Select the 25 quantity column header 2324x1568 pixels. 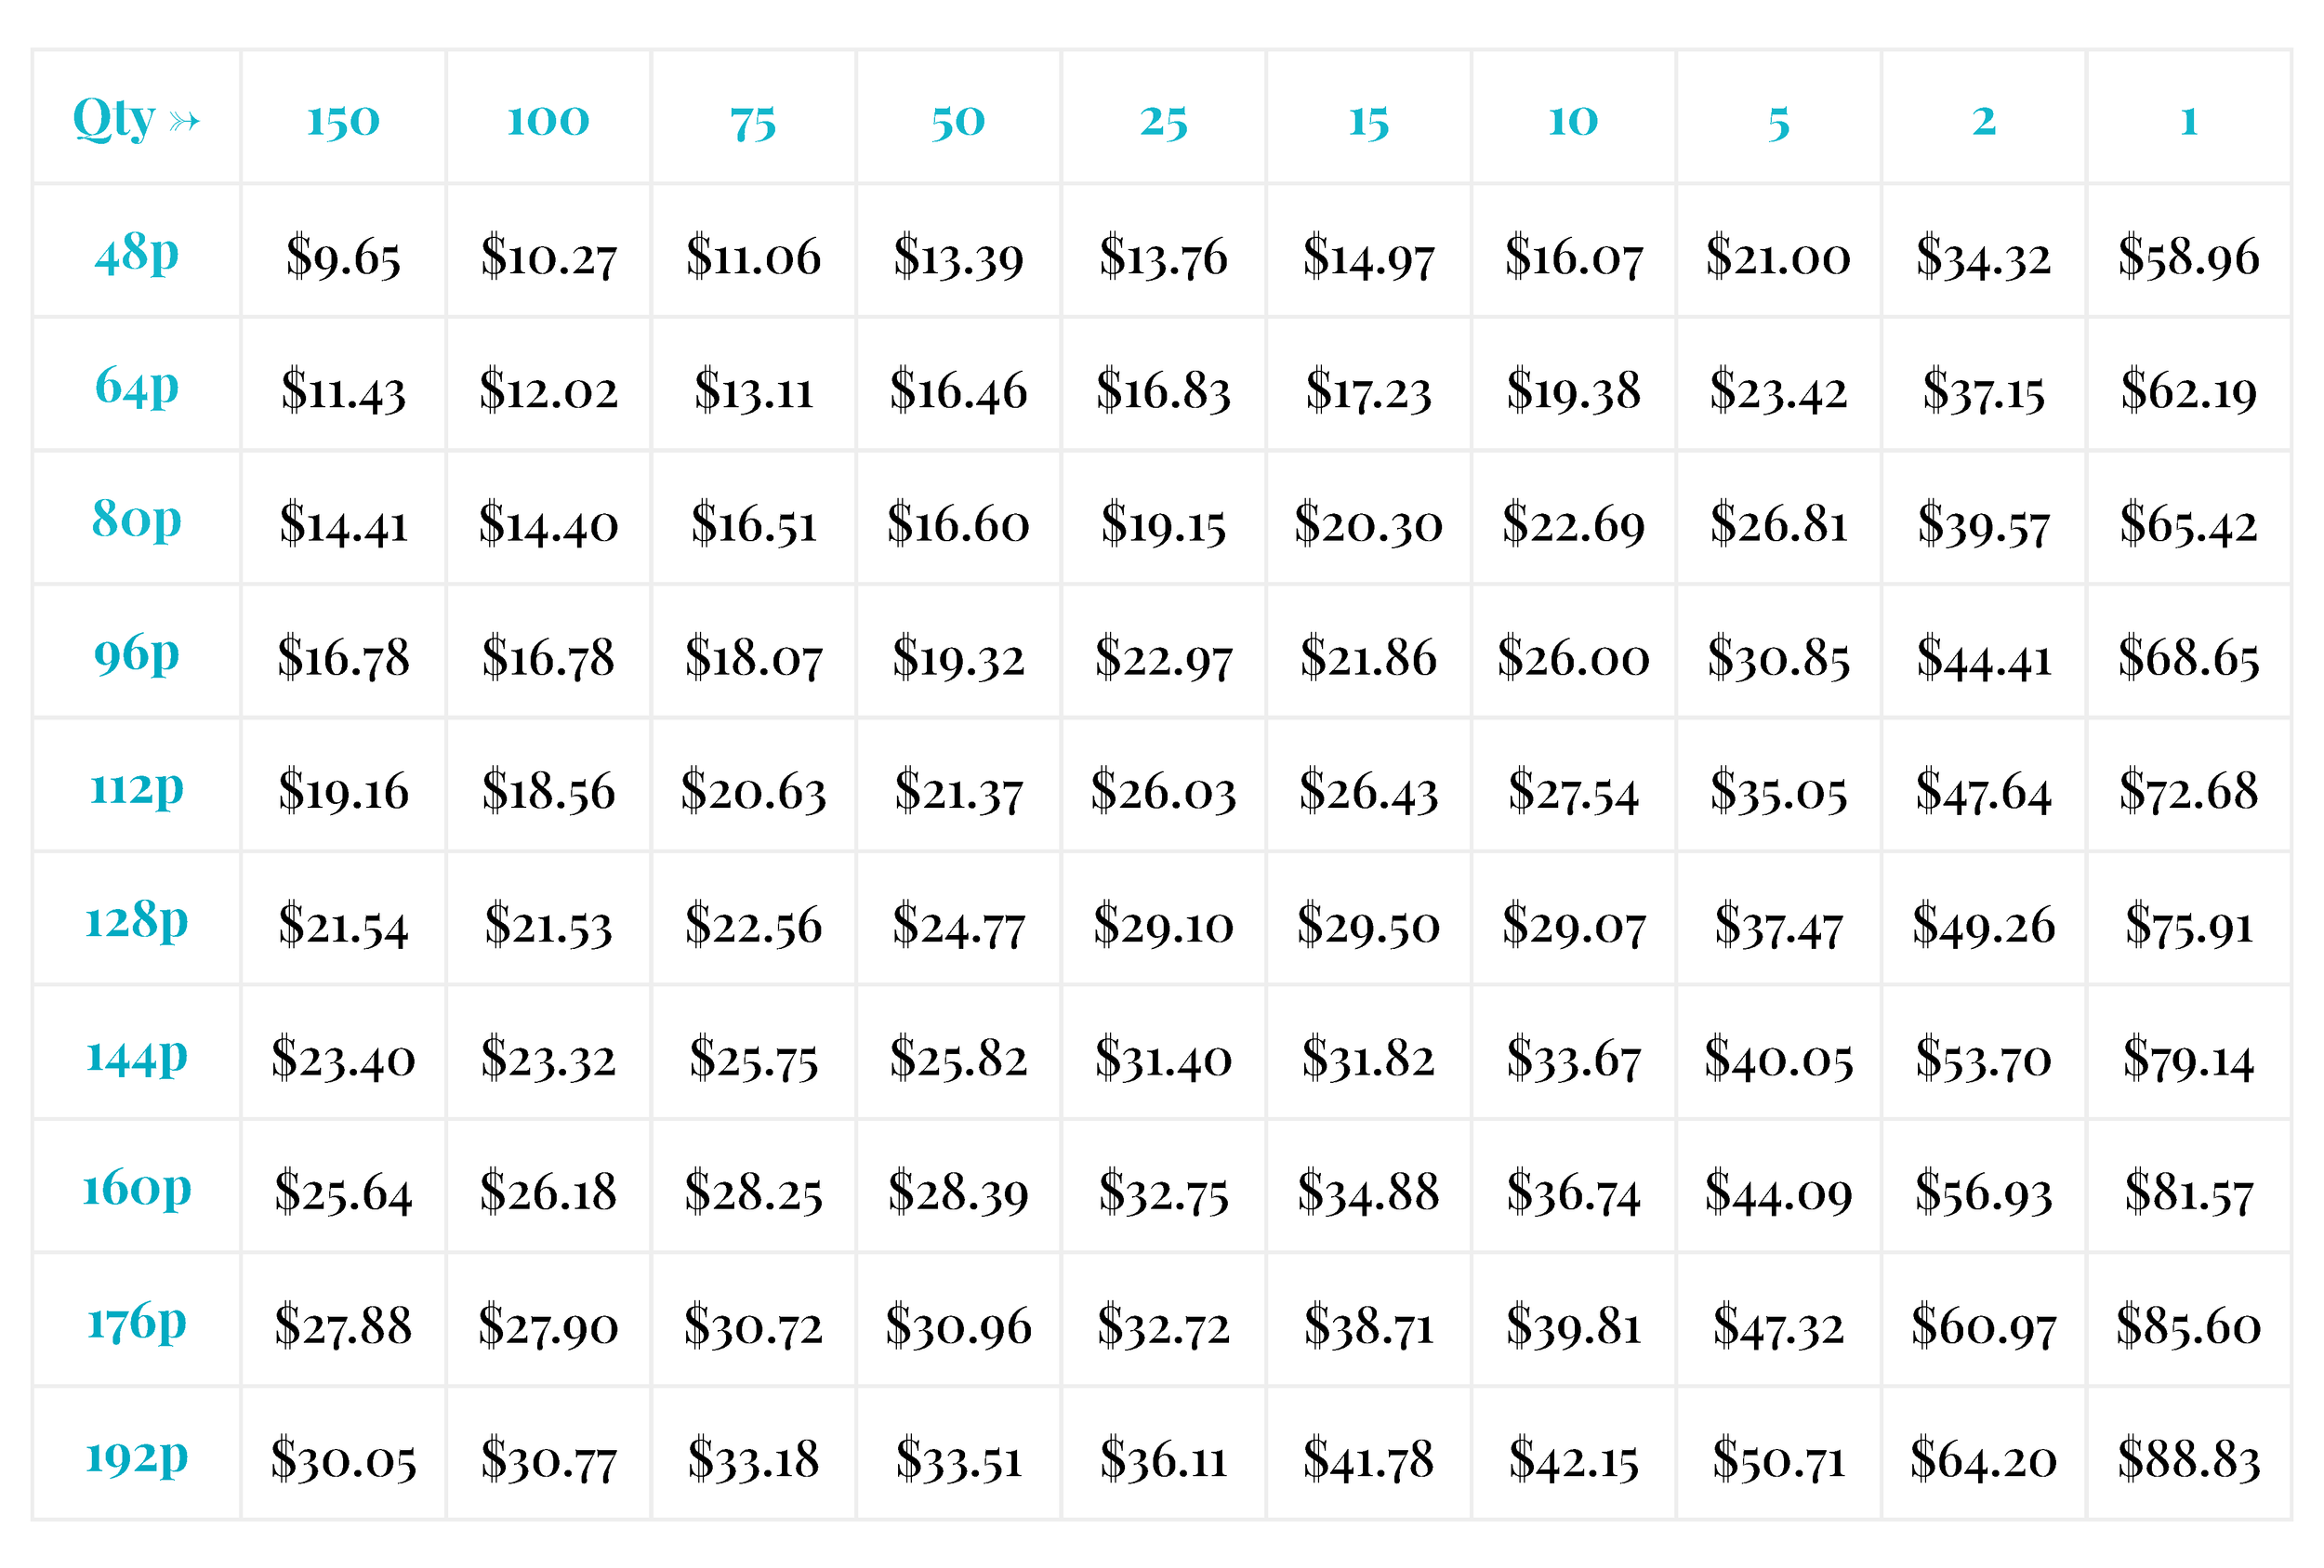[x=1163, y=118]
